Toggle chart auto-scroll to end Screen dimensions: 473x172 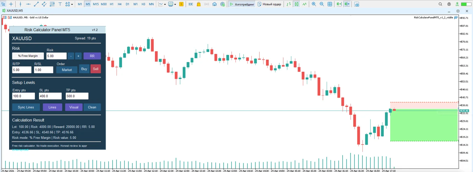point(339,4)
